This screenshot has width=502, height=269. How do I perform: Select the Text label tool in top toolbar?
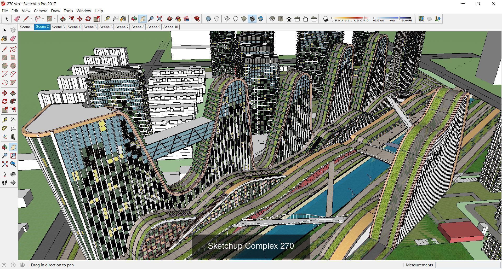pyautogui.click(x=115, y=19)
